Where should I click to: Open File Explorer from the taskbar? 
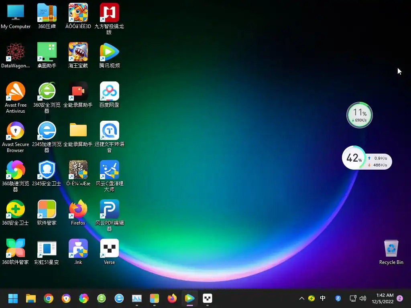coord(31,298)
